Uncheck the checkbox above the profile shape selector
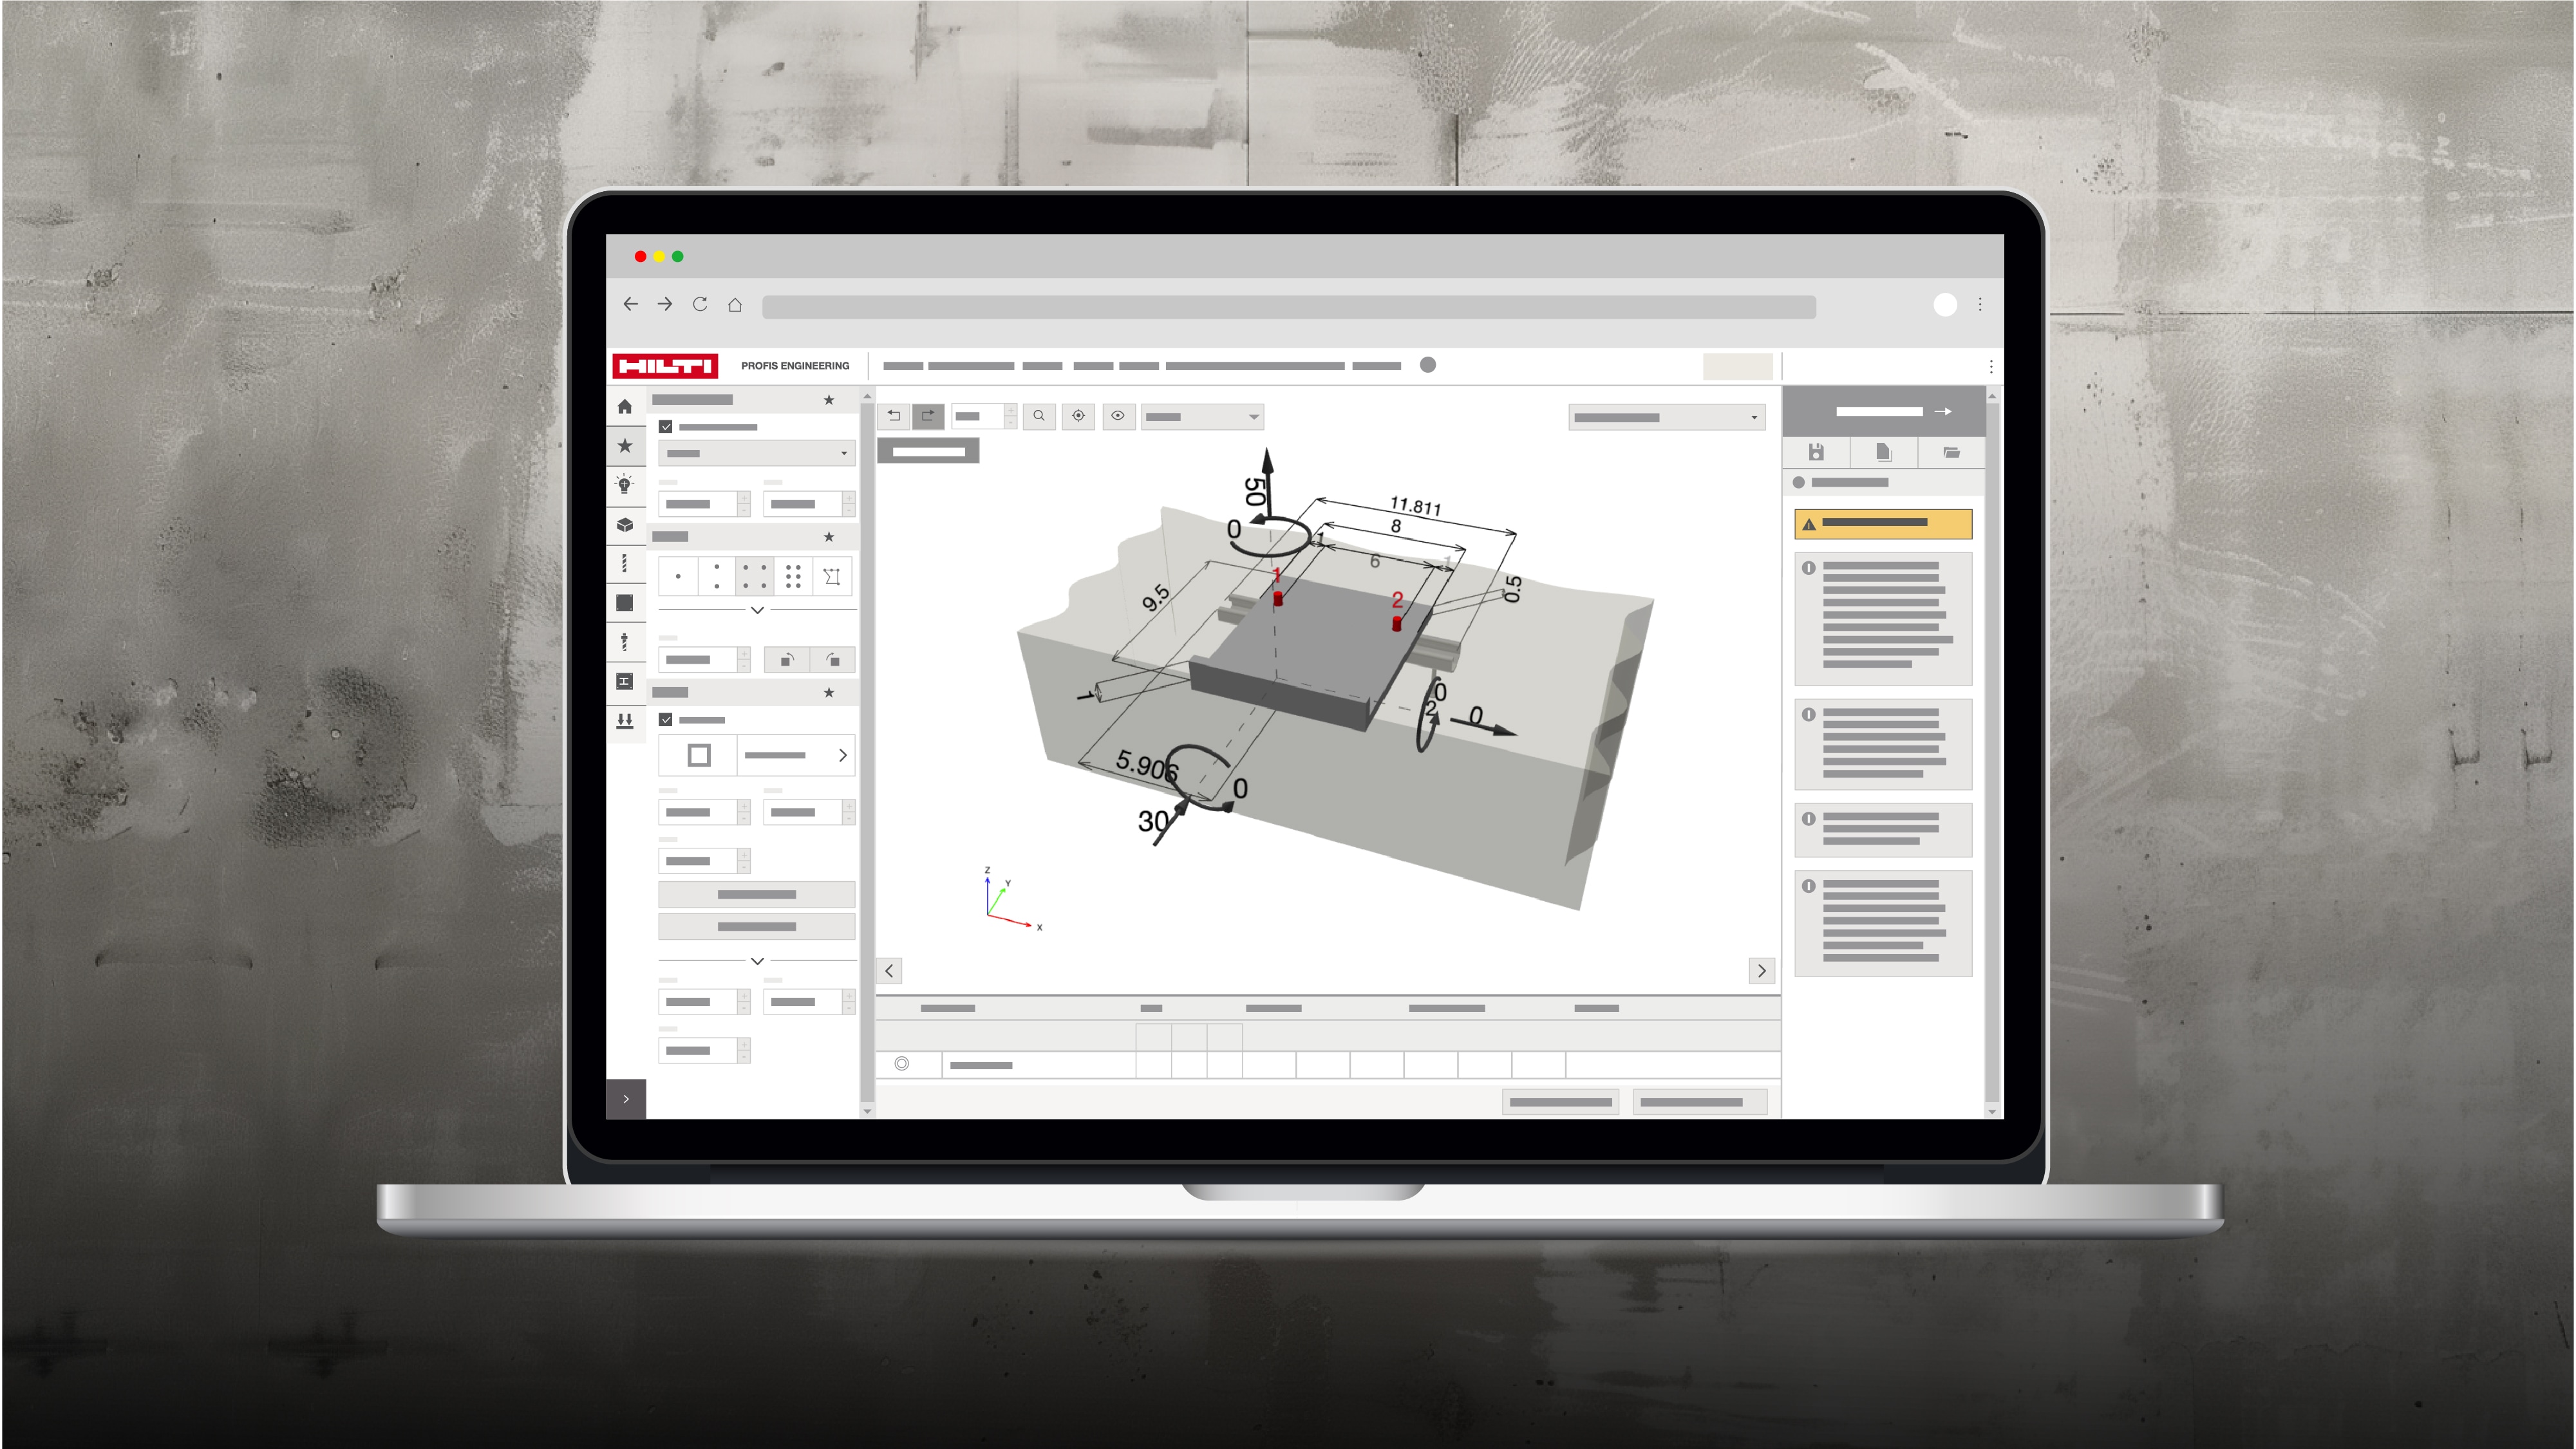Screen dimensions: 2576x1449 pos(666,720)
